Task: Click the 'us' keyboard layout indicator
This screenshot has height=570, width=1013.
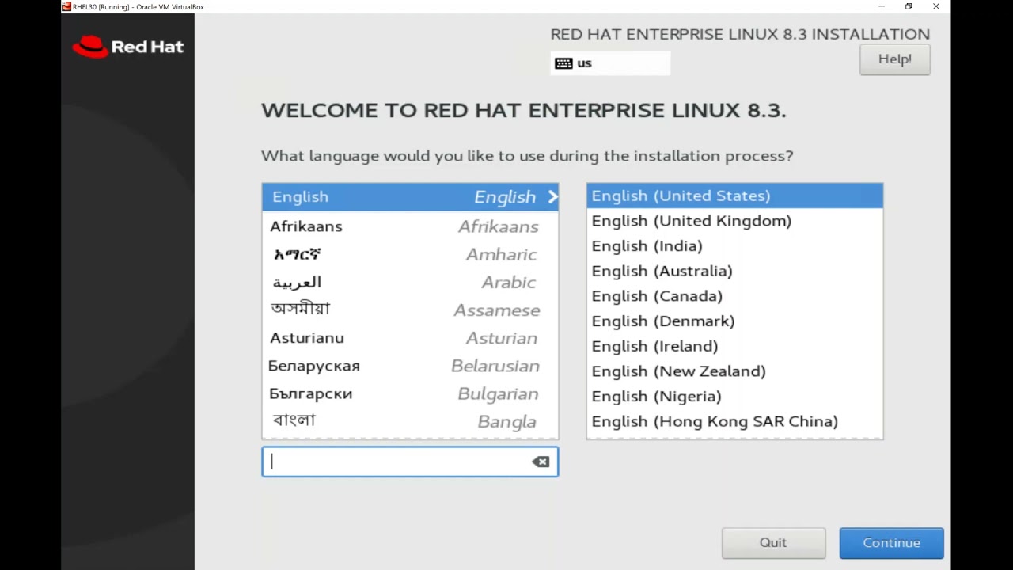Action: [610, 63]
